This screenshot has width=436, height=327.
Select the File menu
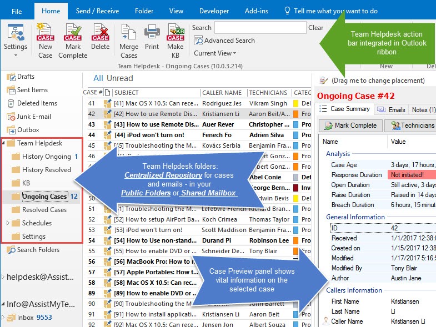[x=17, y=12]
